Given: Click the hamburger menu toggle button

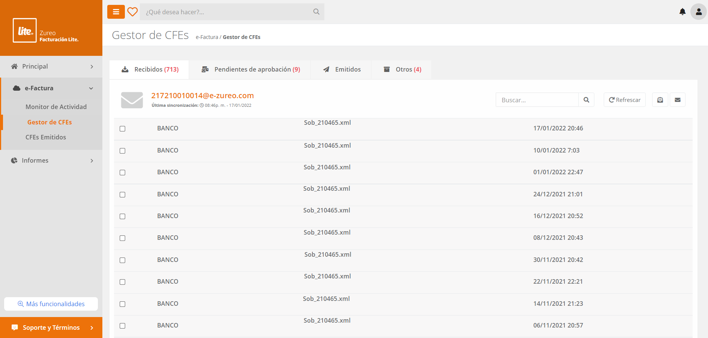Looking at the screenshot, I should pos(116,12).
